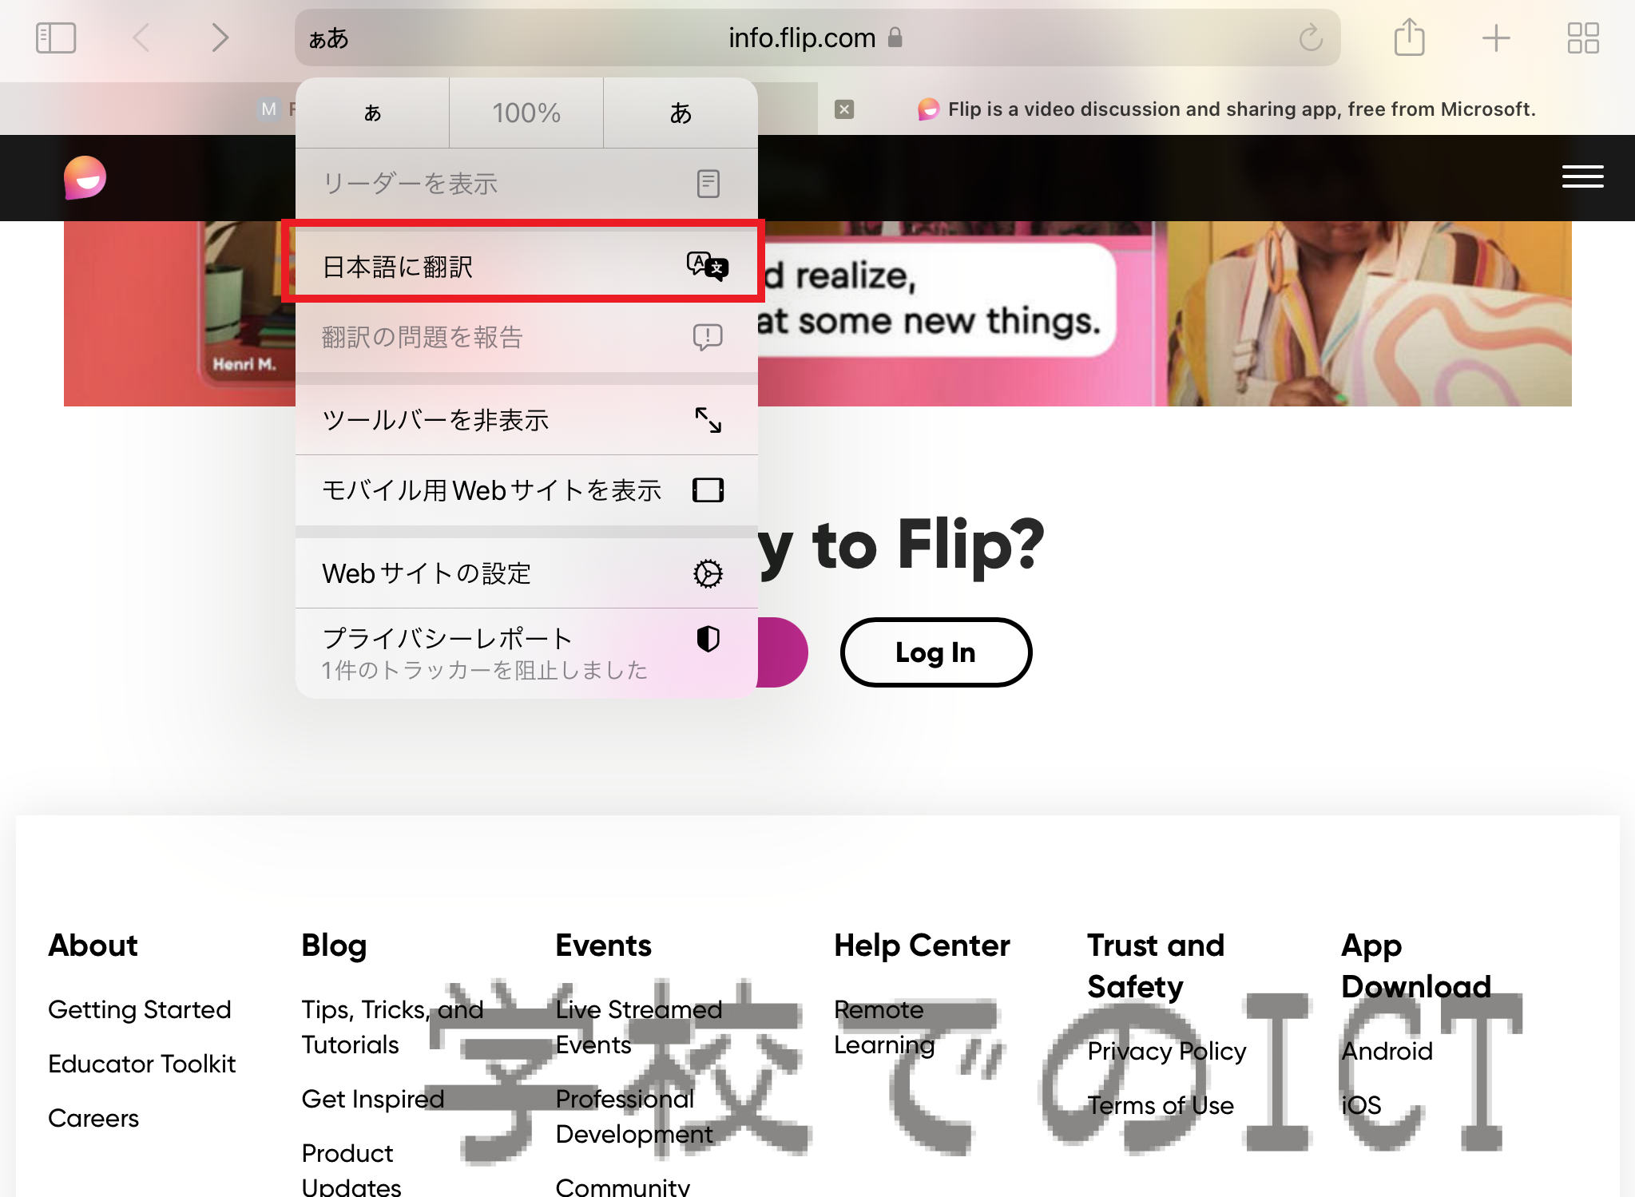1635x1197 pixels.
Task: Decrease text size with small あ
Action: 372,113
